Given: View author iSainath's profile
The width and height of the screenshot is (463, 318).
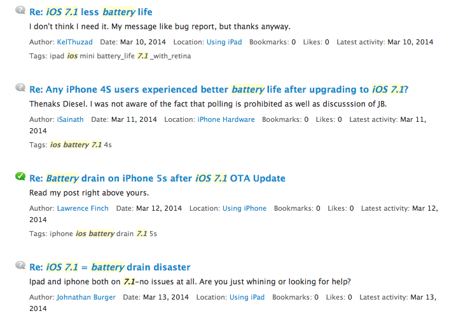Looking at the screenshot, I should [x=71, y=119].
